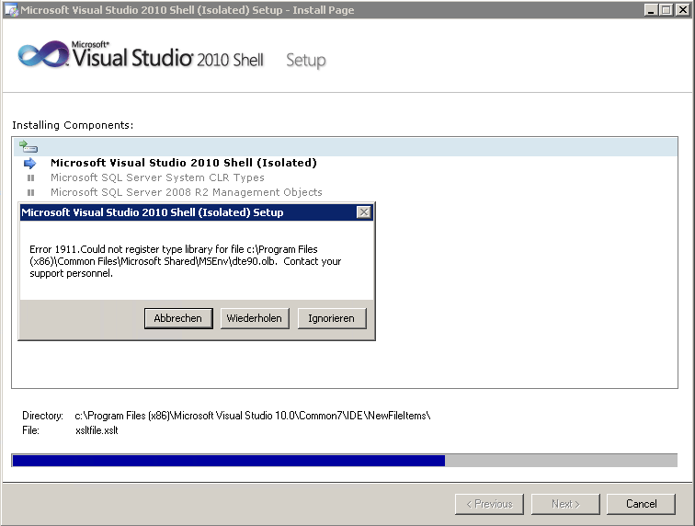
Task: Click the main window title bar text
Action: (187, 10)
